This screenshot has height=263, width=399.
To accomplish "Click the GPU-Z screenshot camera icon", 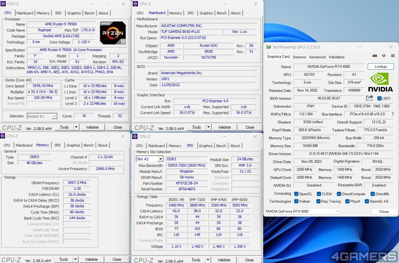I will (375, 56).
